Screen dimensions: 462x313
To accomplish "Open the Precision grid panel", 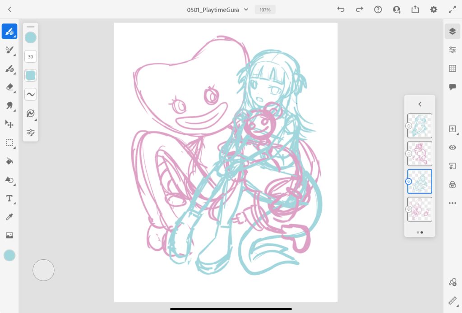I will (x=453, y=68).
